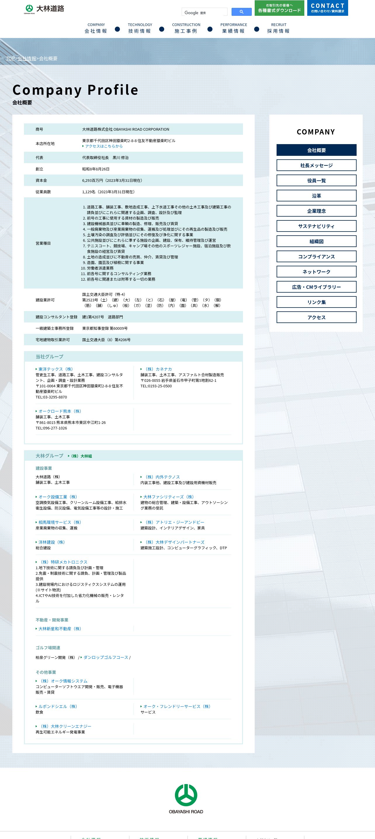This screenshot has height=839, width=375.
Task: Open COMPANY 会社情報 menu
Action: [x=96, y=28]
